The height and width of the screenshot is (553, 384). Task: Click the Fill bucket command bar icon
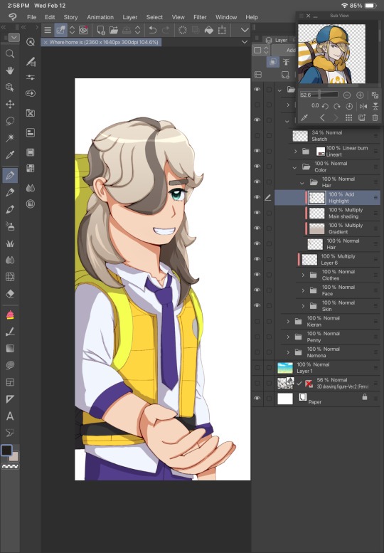(x=209, y=31)
